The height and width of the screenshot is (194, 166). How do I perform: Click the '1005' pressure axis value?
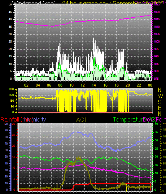(157, 34)
